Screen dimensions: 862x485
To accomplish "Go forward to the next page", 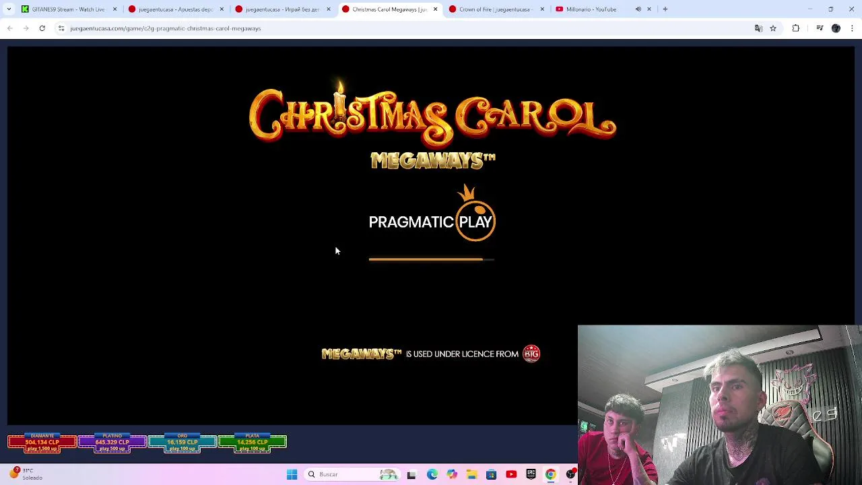I will pyautogui.click(x=26, y=28).
